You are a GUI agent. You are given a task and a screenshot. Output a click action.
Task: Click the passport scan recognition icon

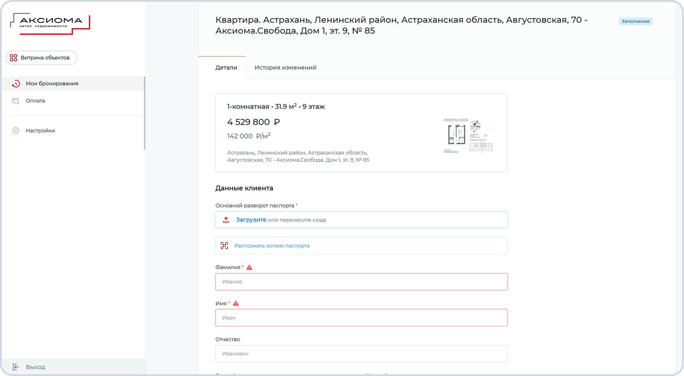click(224, 245)
